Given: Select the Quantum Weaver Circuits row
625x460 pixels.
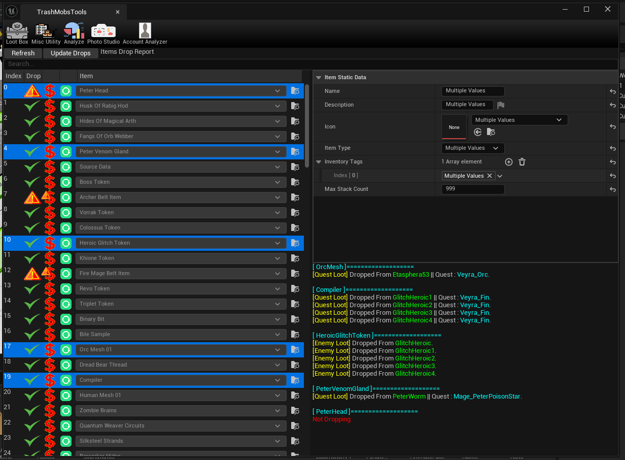Looking at the screenshot, I should [x=154, y=426].
